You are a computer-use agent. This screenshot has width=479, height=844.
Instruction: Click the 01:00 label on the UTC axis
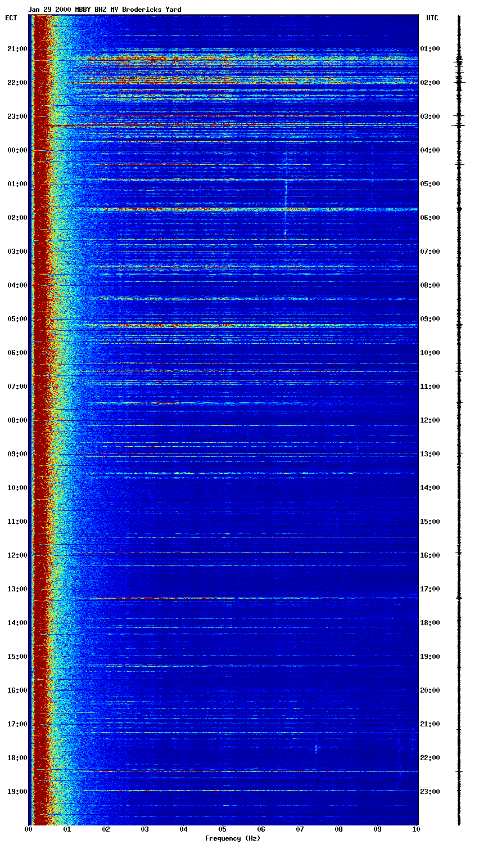click(430, 49)
